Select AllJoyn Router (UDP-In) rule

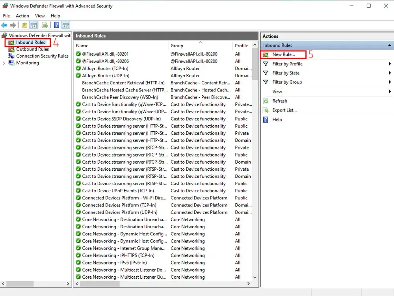(x=106, y=75)
